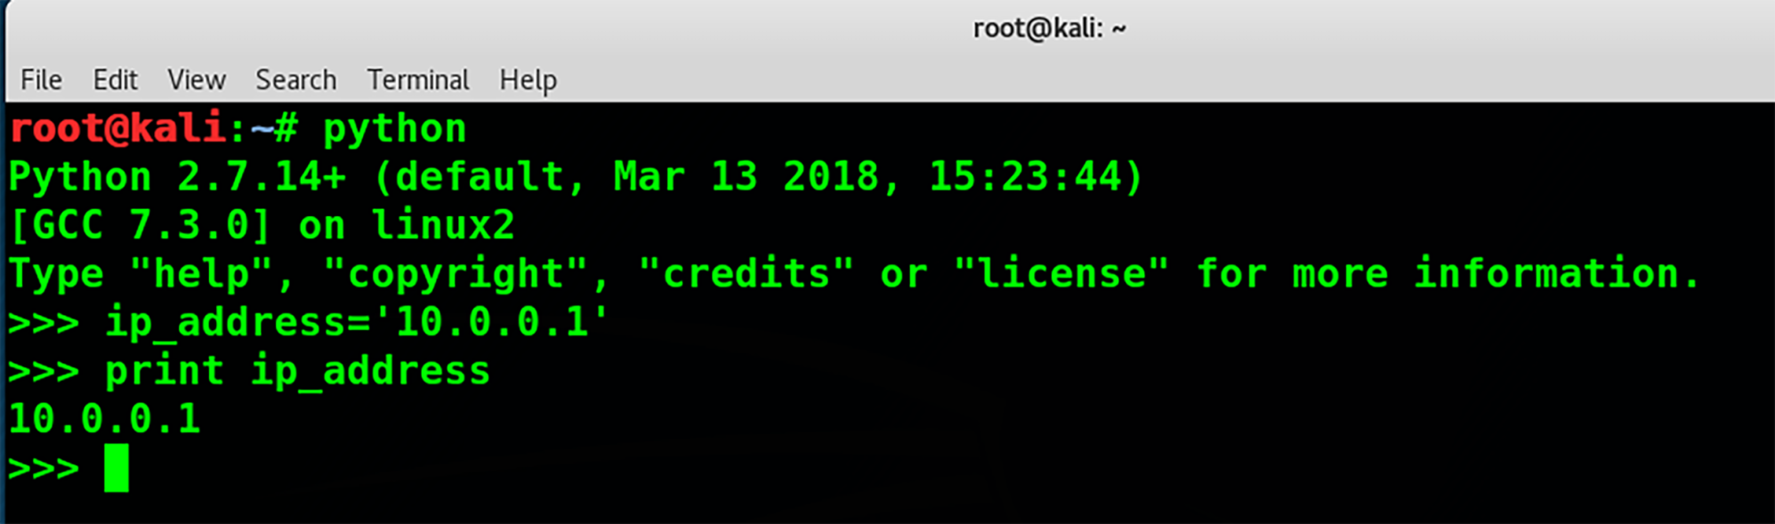Image resolution: width=1775 pixels, height=524 pixels.
Task: Open the File menu
Action: tap(41, 80)
